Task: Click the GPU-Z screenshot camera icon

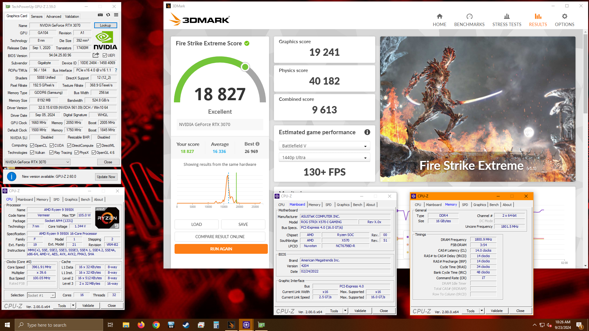Action: (x=100, y=15)
